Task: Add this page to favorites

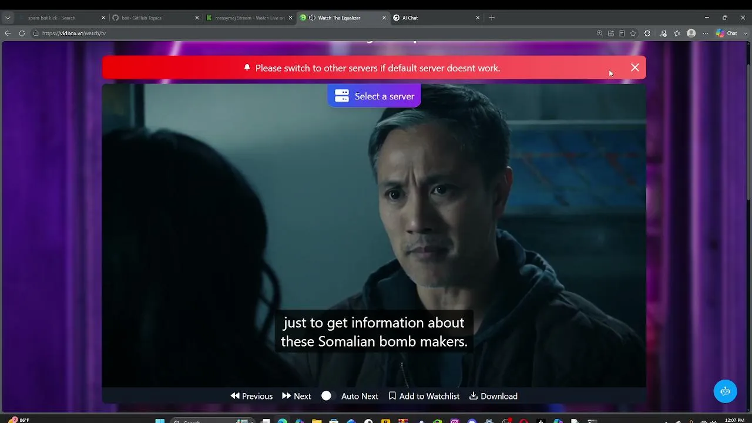Action: click(x=633, y=33)
